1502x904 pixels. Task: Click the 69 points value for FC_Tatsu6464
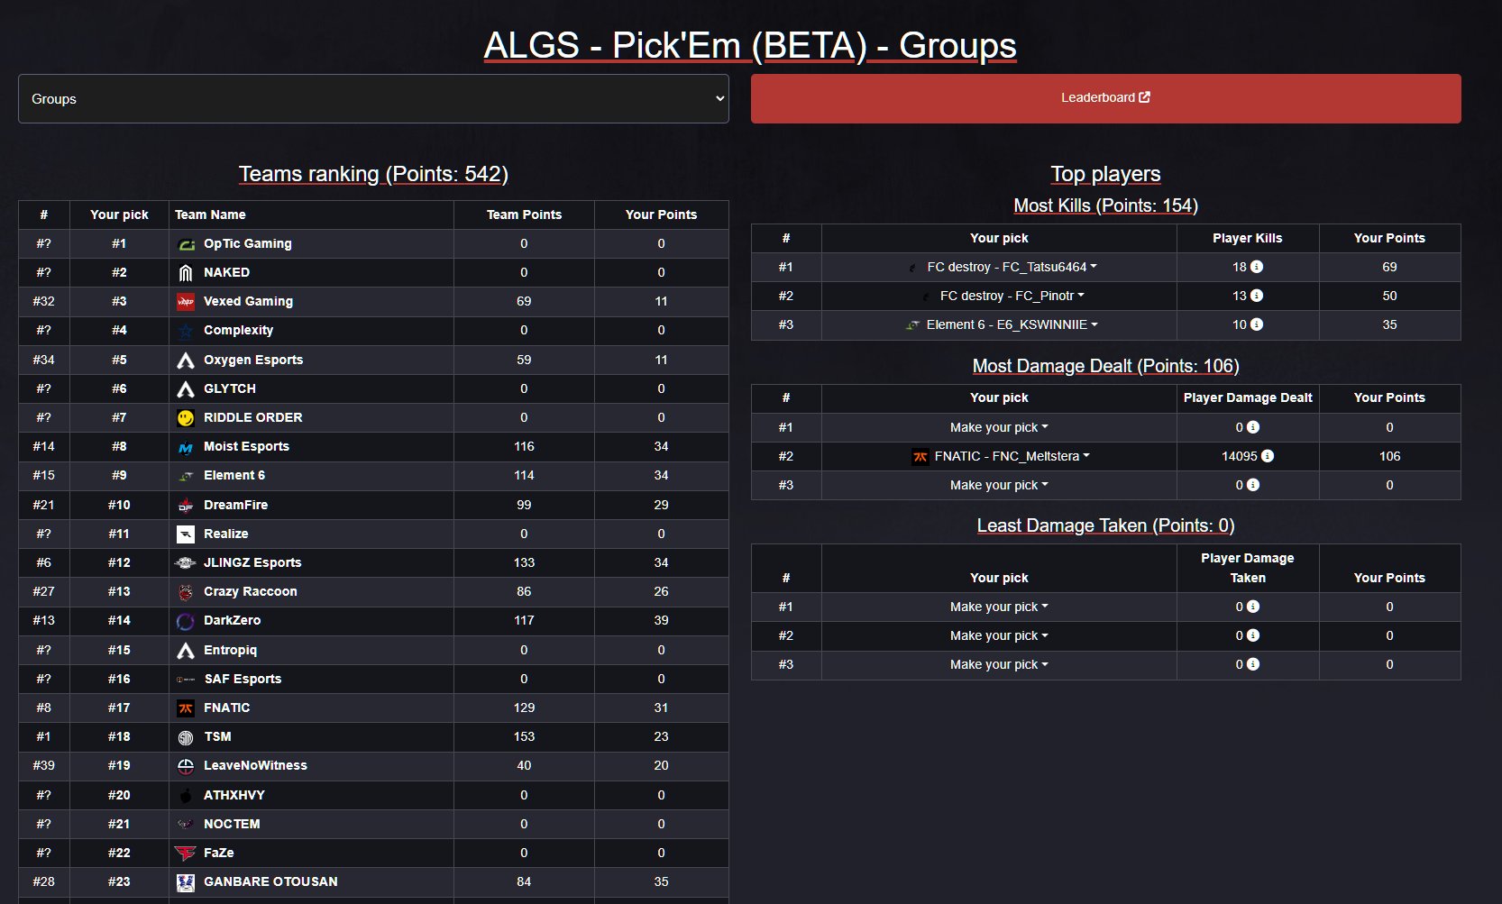click(x=1389, y=267)
